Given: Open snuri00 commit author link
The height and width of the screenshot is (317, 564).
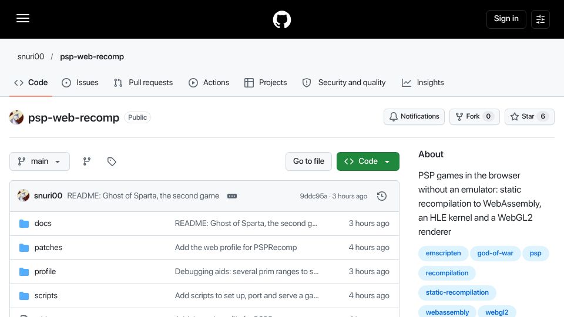Looking at the screenshot, I should 48,195.
